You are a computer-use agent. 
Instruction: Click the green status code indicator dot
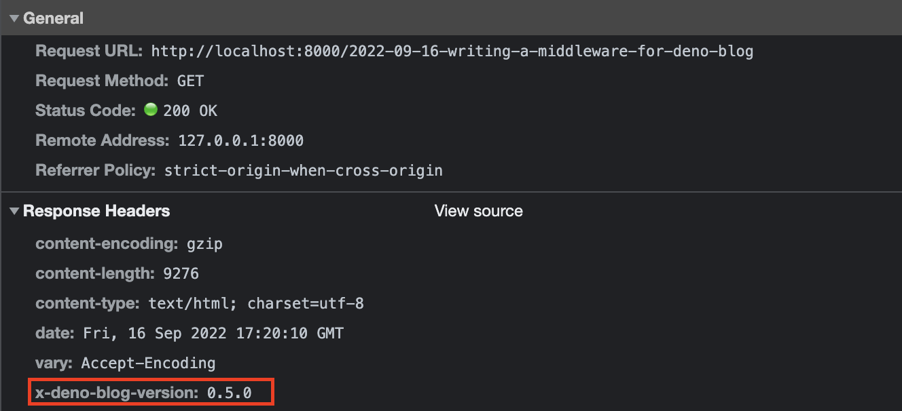[151, 110]
